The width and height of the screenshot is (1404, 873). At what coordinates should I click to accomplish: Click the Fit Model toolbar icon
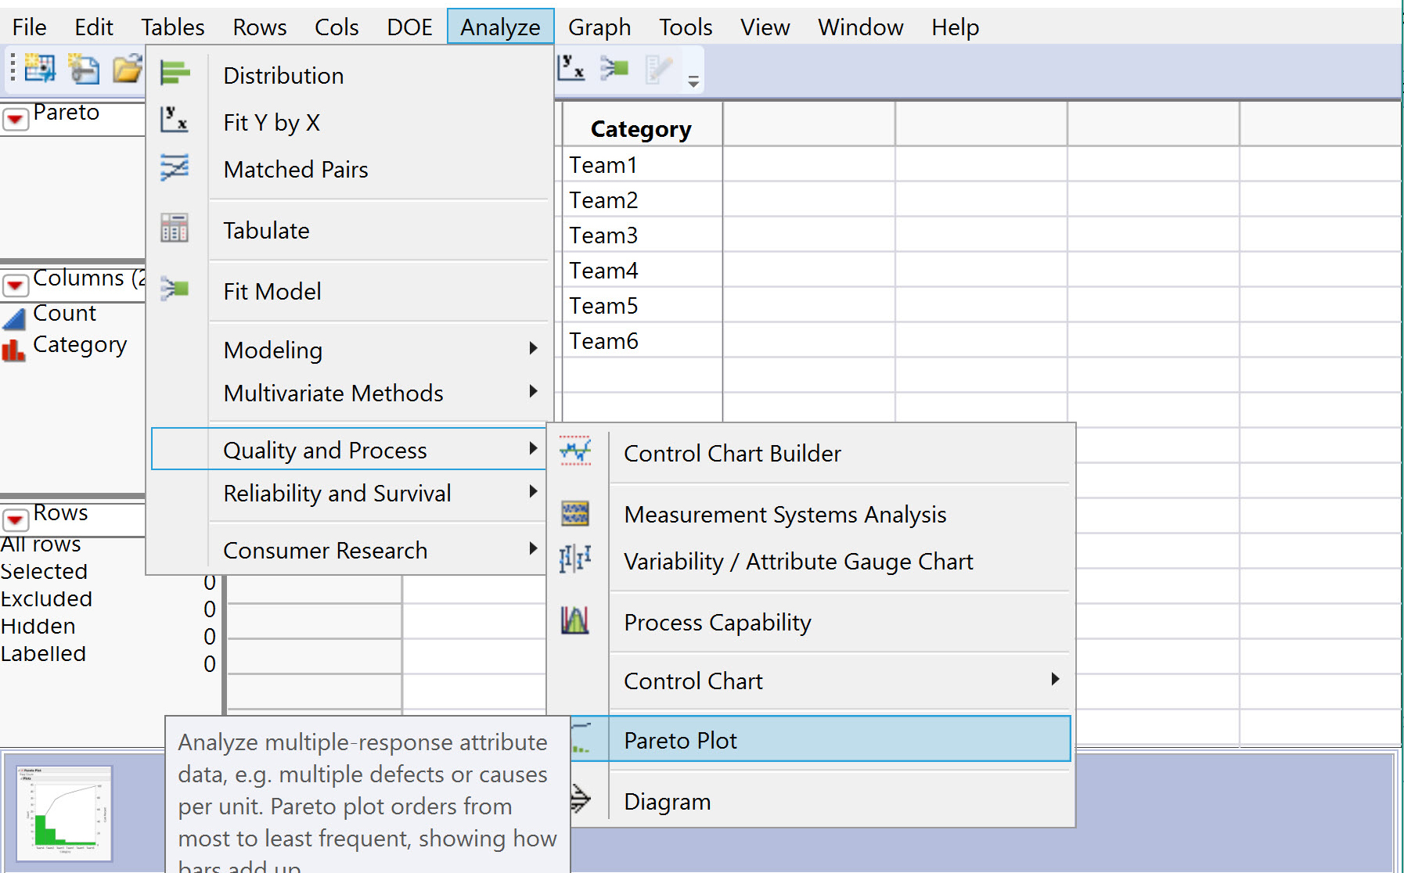coord(614,68)
